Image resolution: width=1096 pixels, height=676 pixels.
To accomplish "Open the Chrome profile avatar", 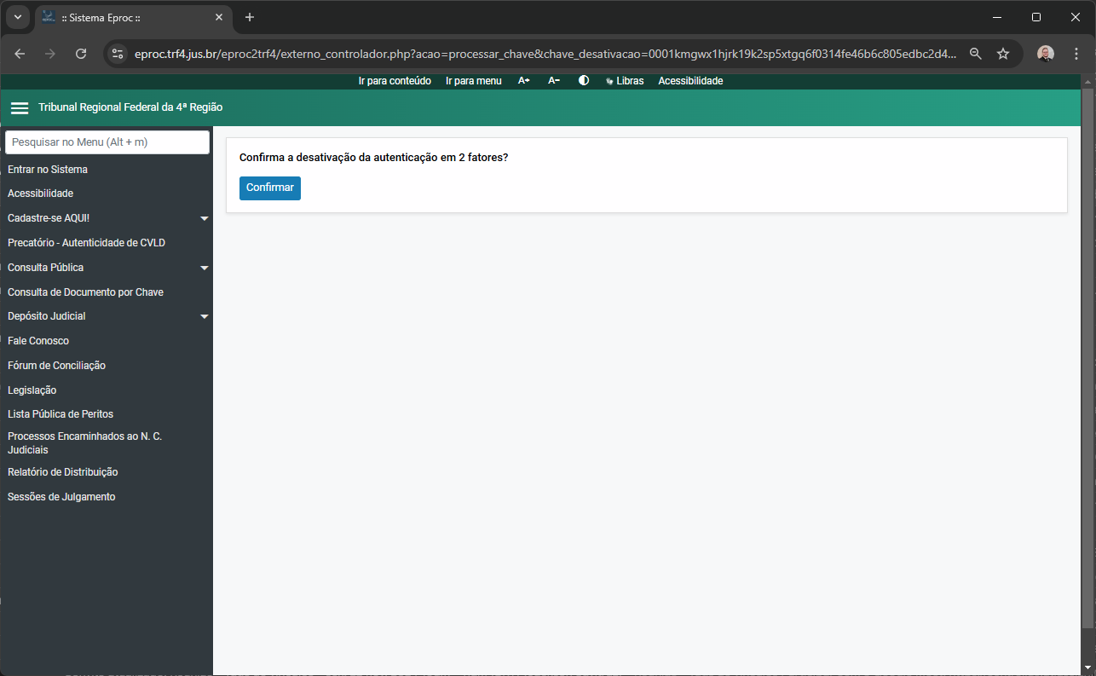I will click(1045, 54).
